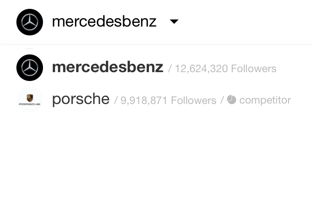Image resolution: width=312 pixels, height=204 pixels.
Task: Click the partially hidden avatar above mercedesbenz
Action: pos(30,48)
